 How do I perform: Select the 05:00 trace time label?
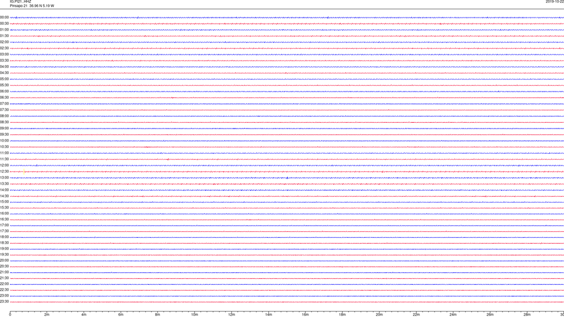(4, 79)
